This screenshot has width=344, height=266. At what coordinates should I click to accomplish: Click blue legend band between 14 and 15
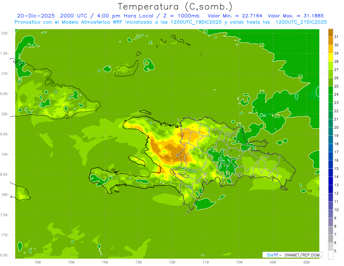click(331, 172)
